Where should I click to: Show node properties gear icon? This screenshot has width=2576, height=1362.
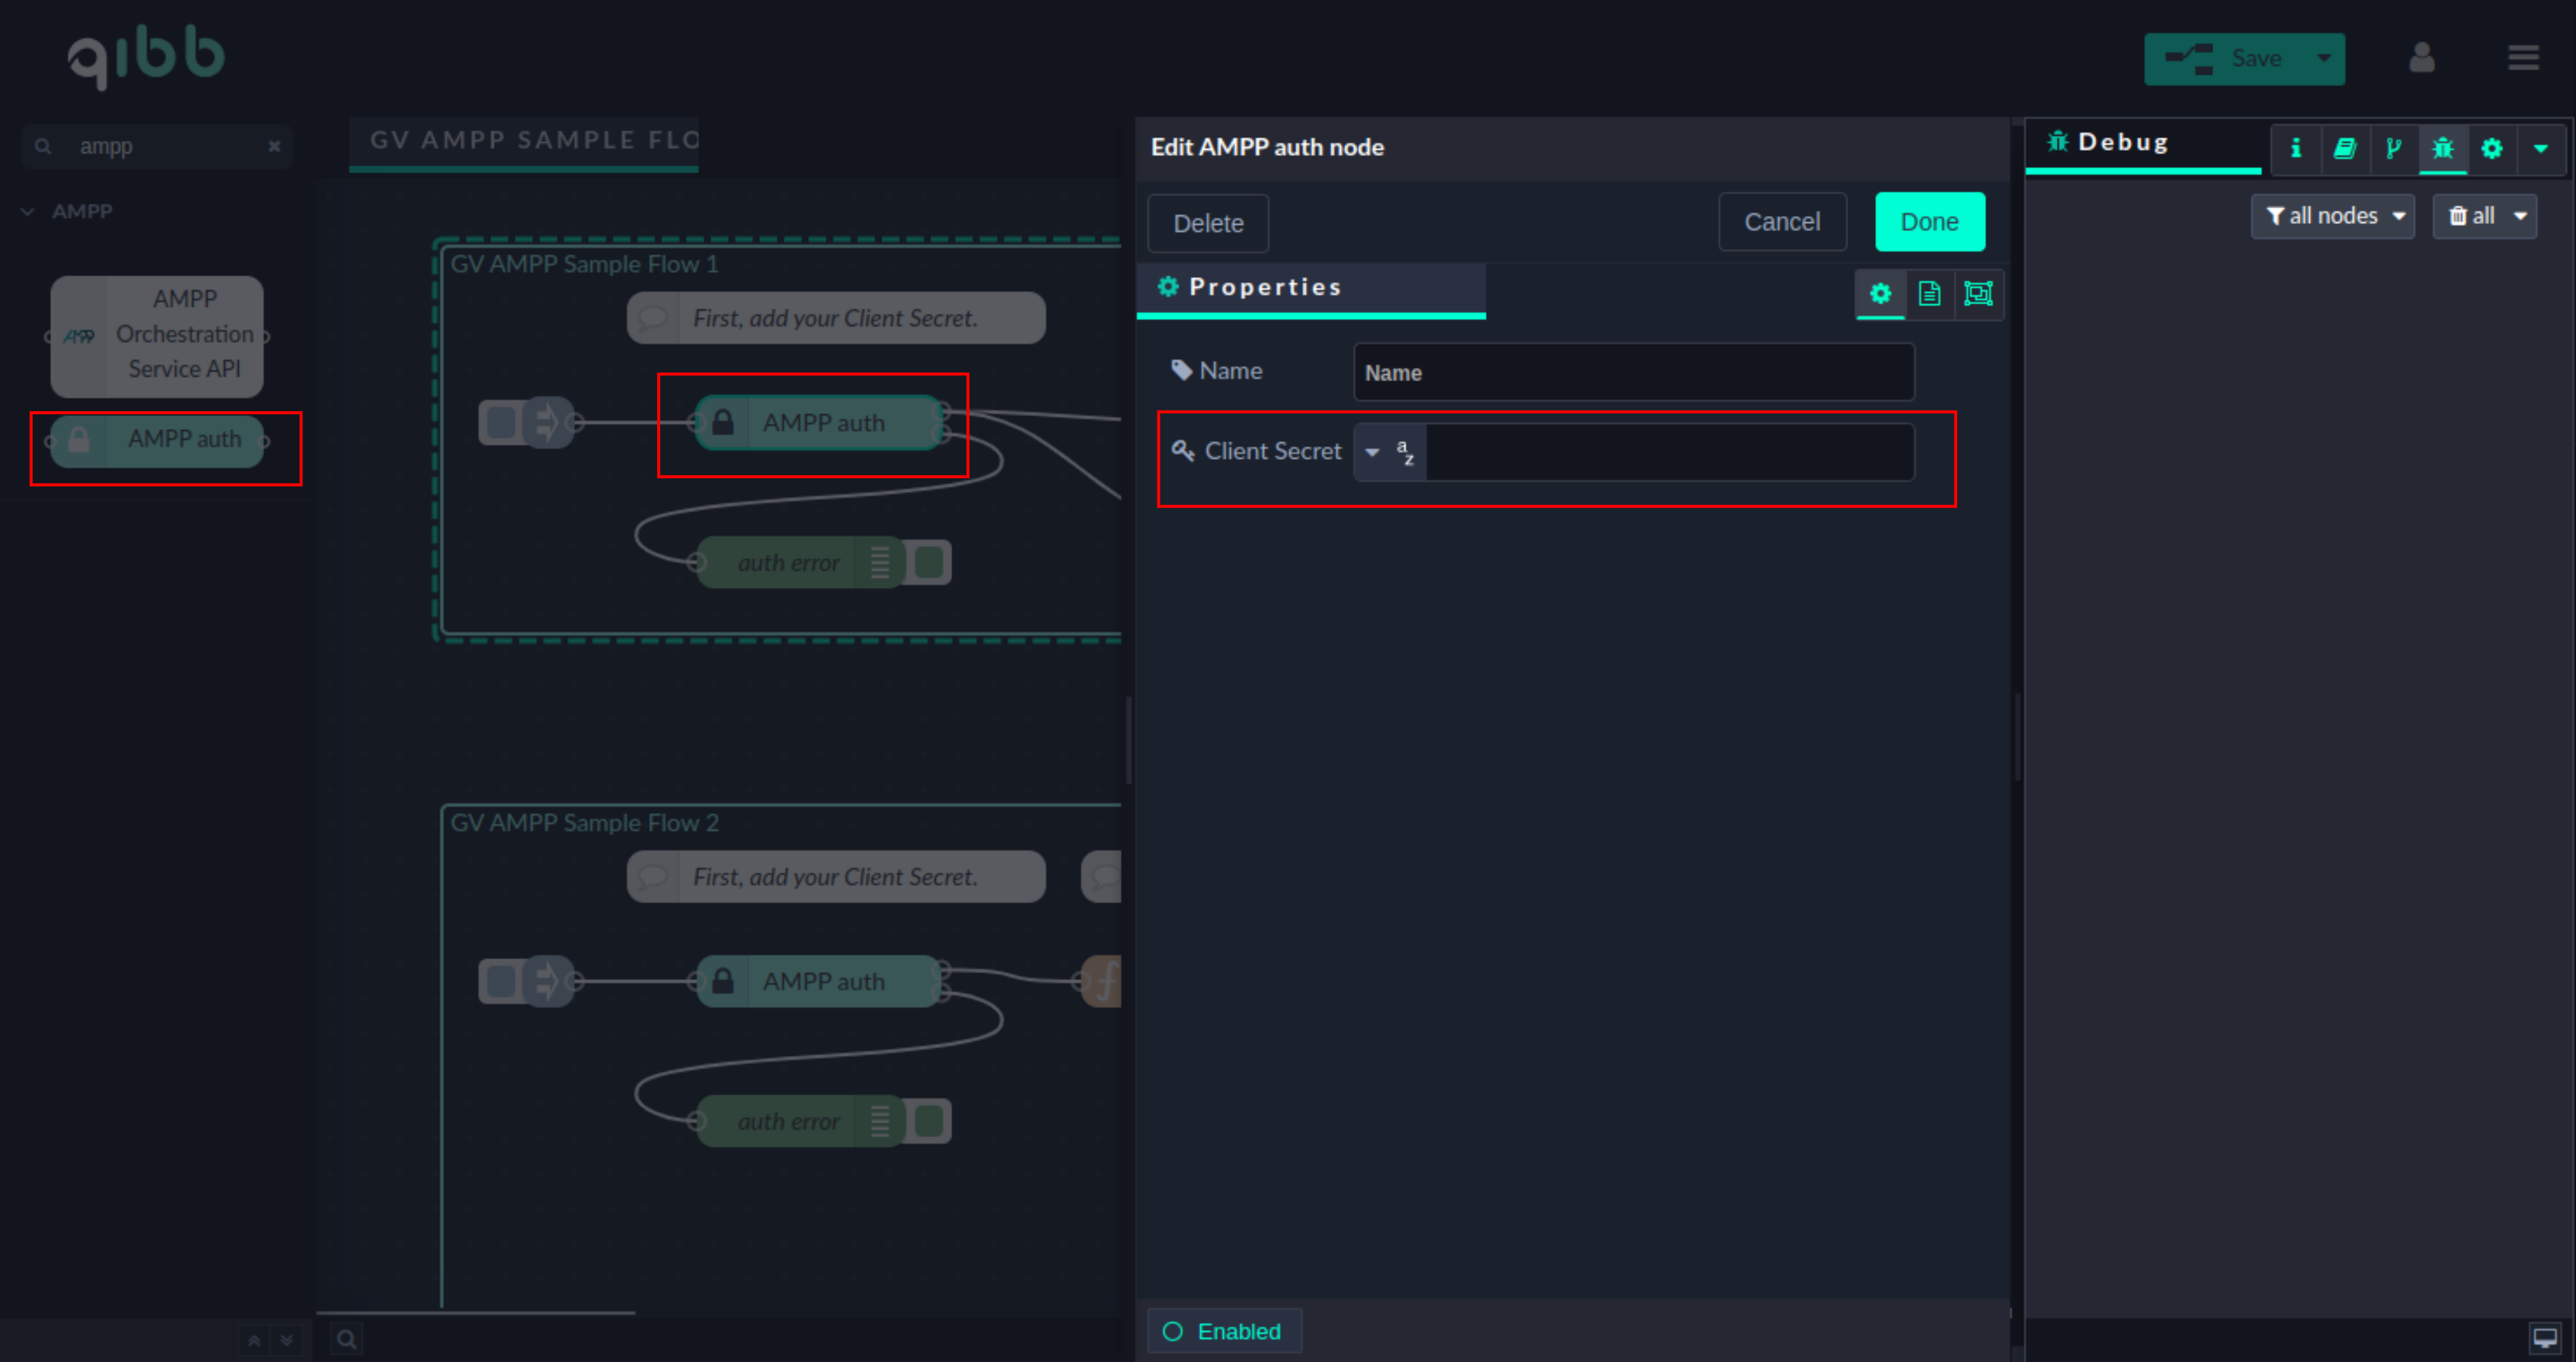point(1880,294)
